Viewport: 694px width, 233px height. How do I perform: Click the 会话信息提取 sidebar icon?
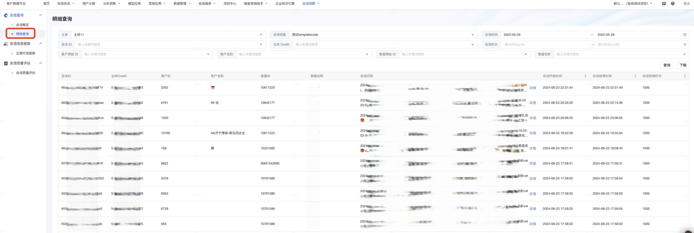click(x=6, y=44)
